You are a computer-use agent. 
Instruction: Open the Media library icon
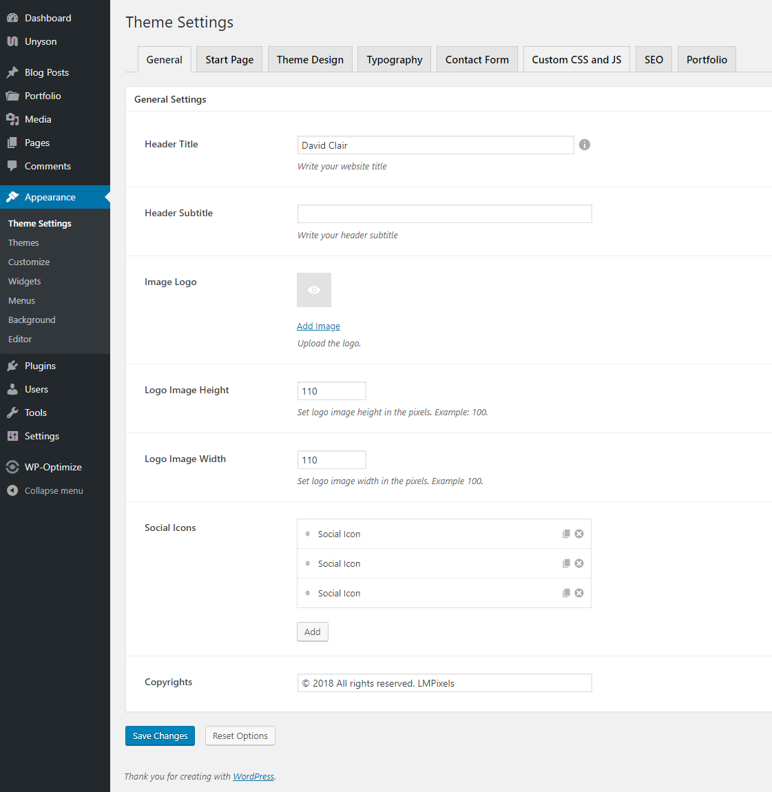12,118
